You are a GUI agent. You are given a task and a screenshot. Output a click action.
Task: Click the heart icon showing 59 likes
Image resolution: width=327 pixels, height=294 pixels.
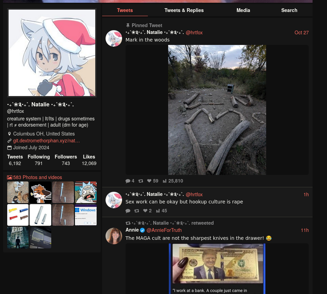pyautogui.click(x=149, y=181)
